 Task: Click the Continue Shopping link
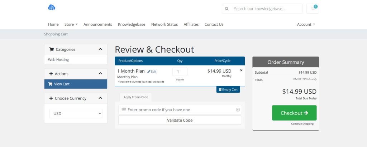pyautogui.click(x=302, y=124)
